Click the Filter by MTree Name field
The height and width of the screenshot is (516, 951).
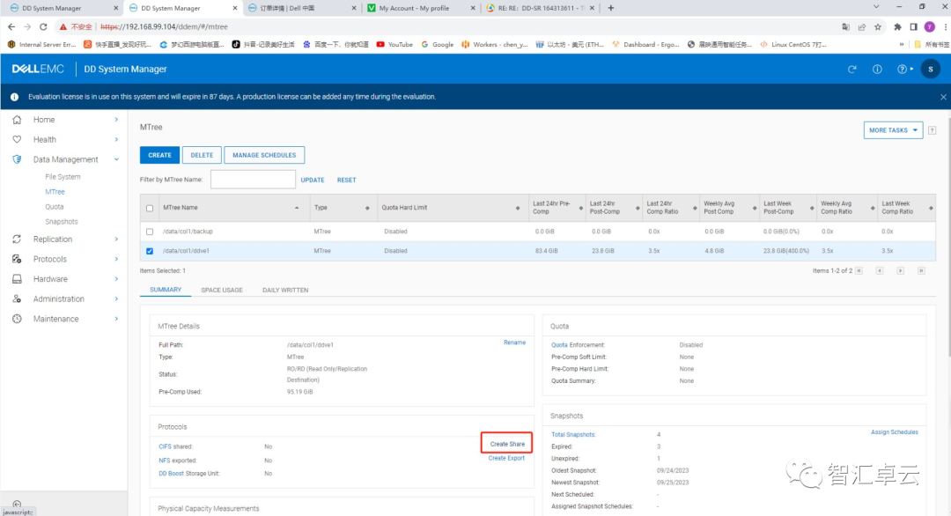[x=253, y=180]
